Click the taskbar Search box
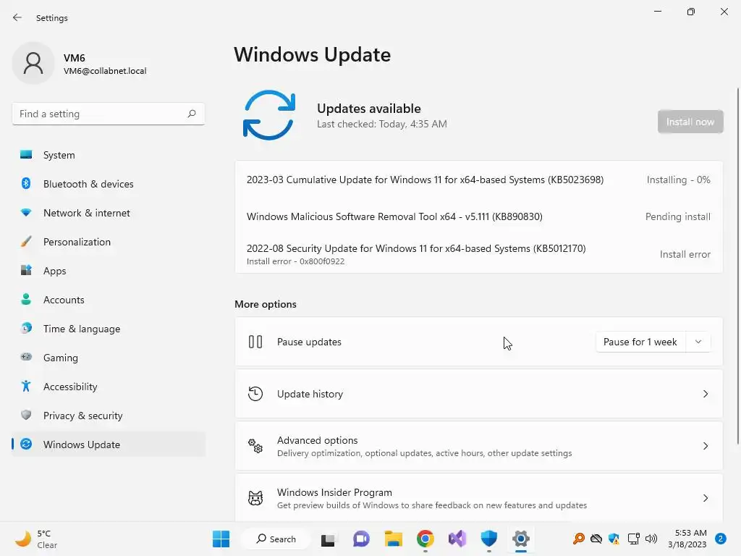The height and width of the screenshot is (556, 741). click(276, 539)
